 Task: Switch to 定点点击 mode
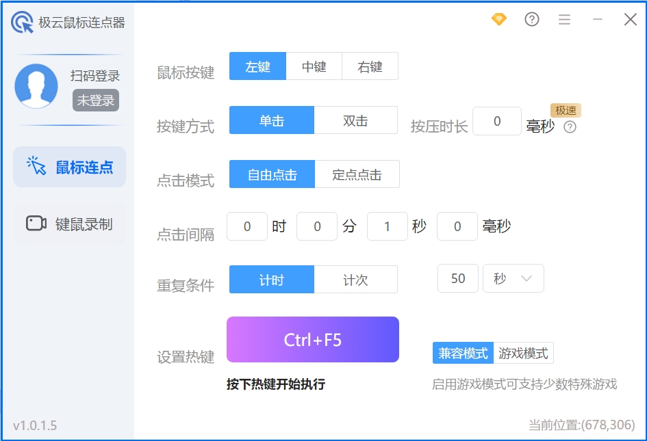357,174
